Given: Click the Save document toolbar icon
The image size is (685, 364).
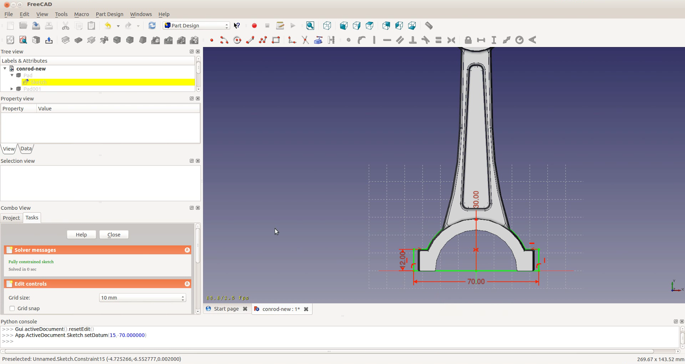Looking at the screenshot, I should click(36, 26).
